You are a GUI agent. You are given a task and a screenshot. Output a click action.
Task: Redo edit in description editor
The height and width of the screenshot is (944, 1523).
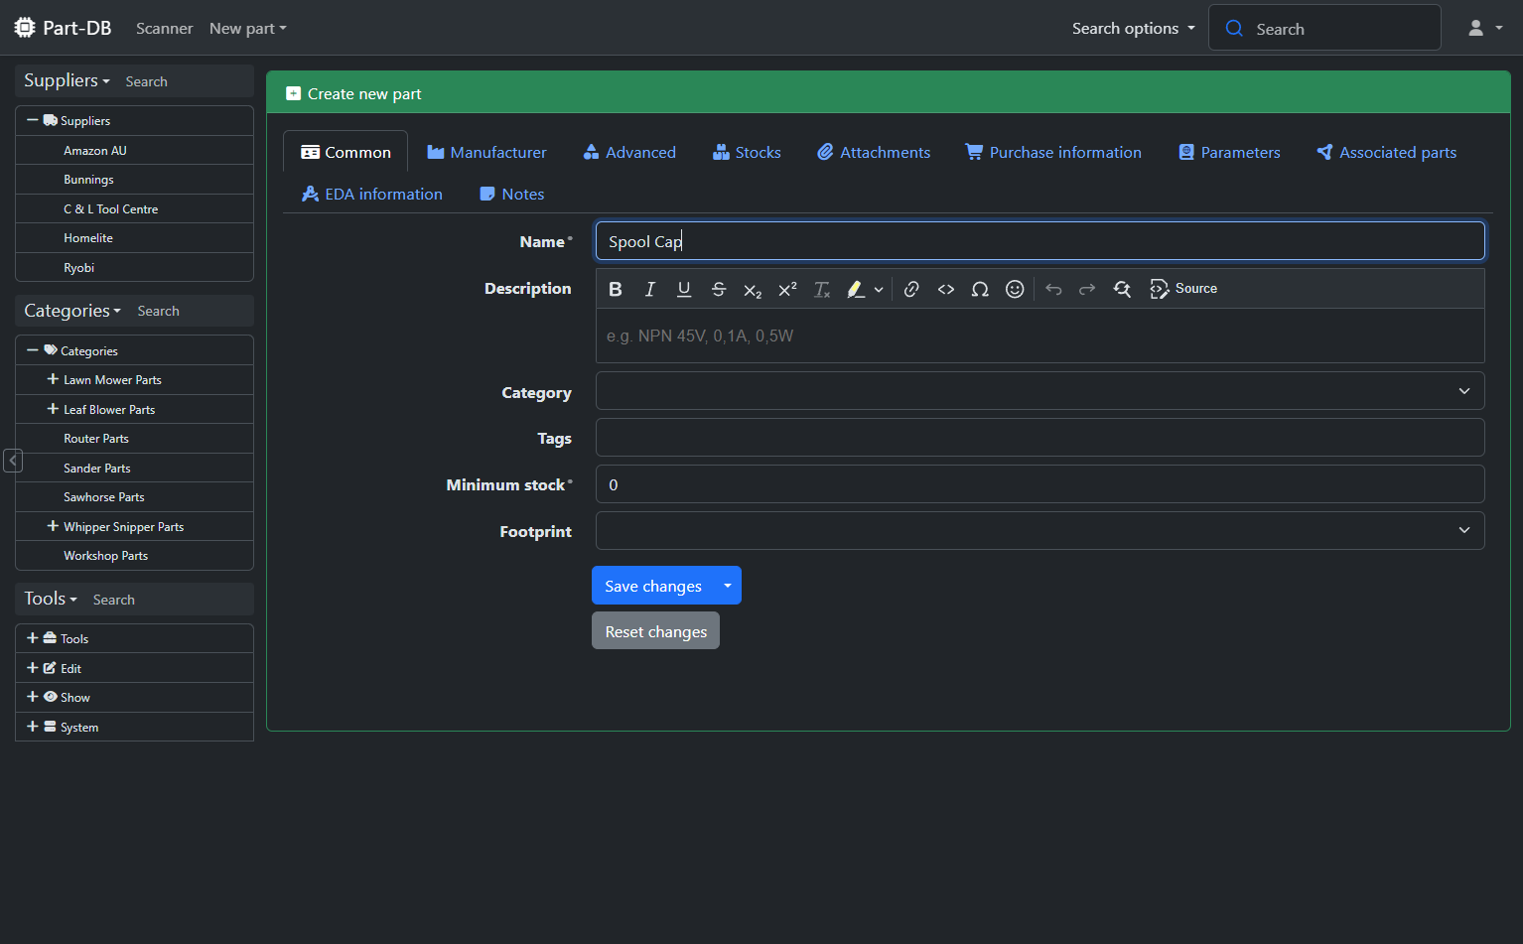tap(1087, 289)
